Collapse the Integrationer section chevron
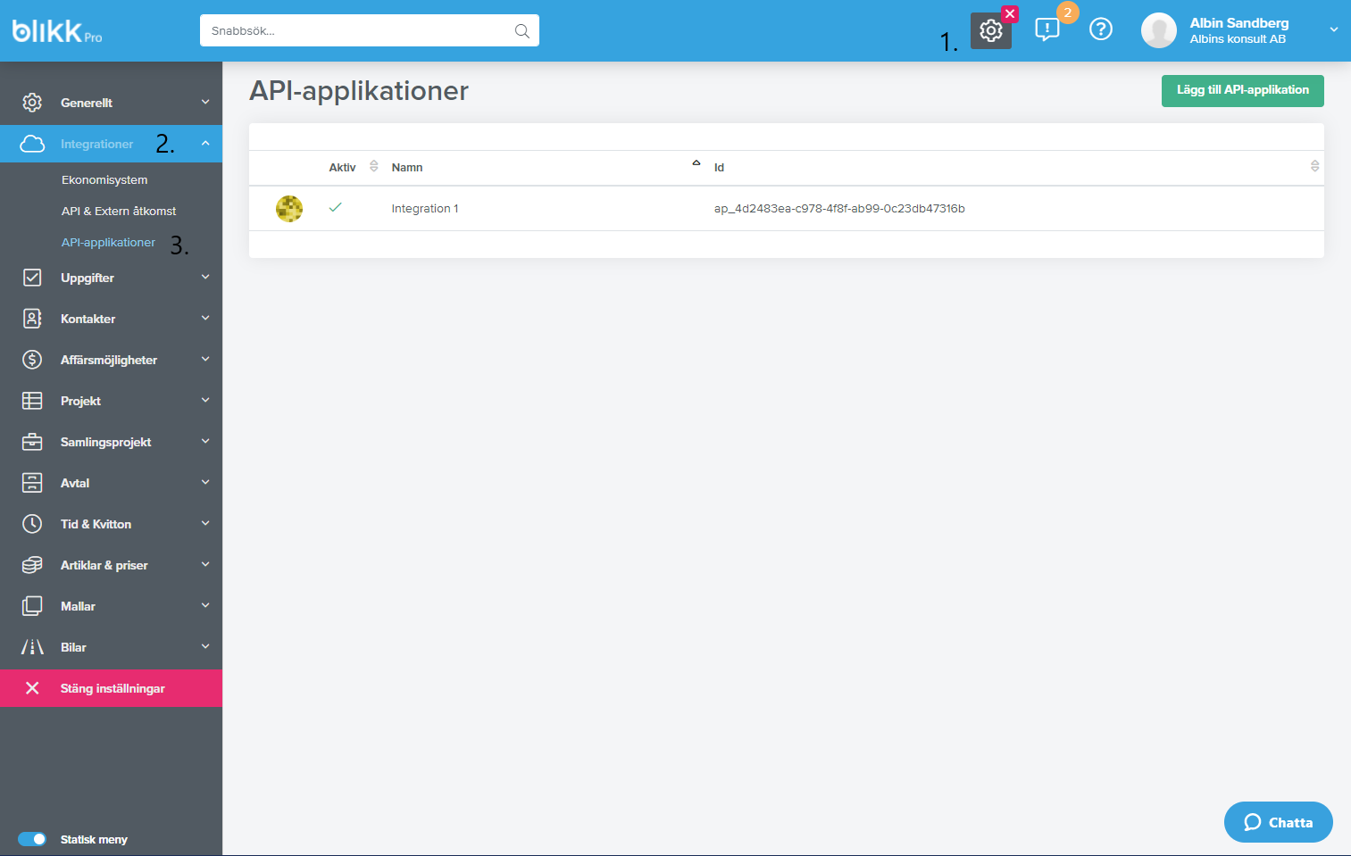Screen dimensions: 1351x856 [205, 143]
